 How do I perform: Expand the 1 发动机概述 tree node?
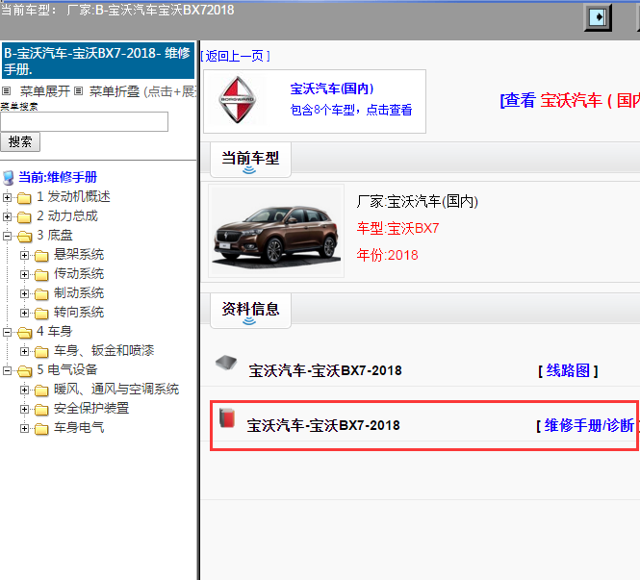[x=7, y=197]
